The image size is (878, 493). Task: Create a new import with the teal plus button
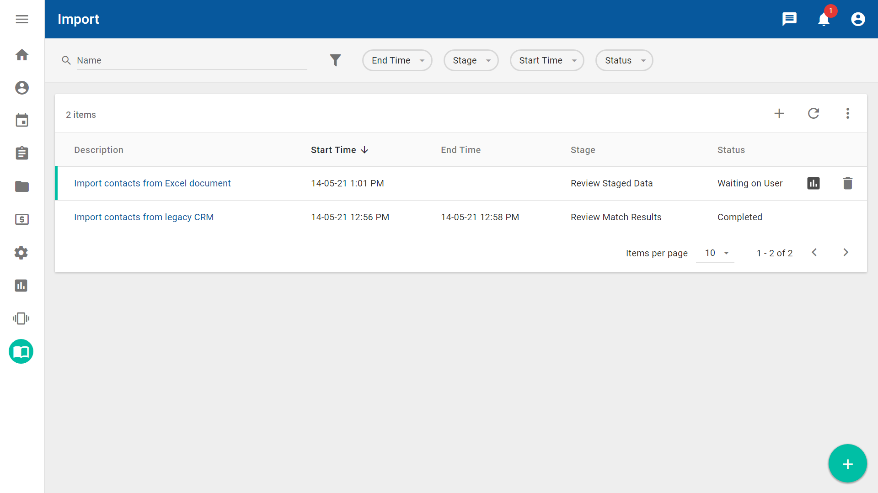pos(847,463)
